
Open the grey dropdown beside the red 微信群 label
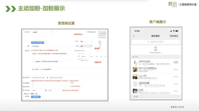click(x=86, y=46)
